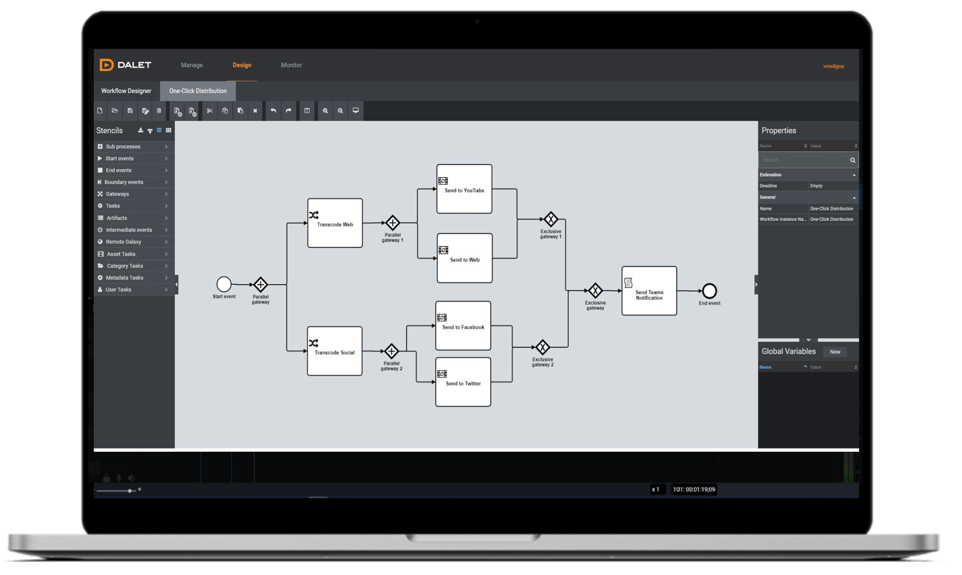Click the Properties Search input field
The height and width of the screenshot is (575, 962).
click(x=803, y=160)
